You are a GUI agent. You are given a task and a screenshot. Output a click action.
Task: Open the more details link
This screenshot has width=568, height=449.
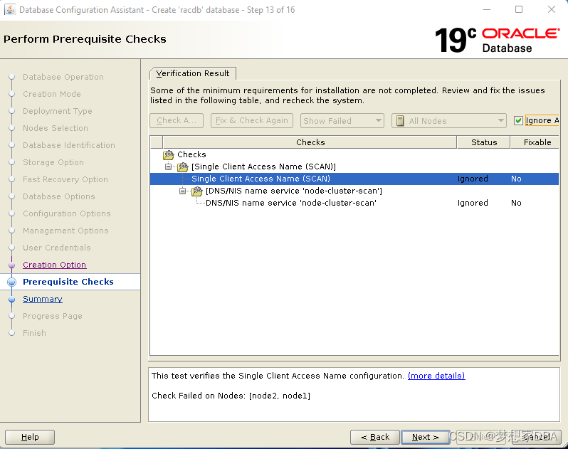pyautogui.click(x=436, y=376)
